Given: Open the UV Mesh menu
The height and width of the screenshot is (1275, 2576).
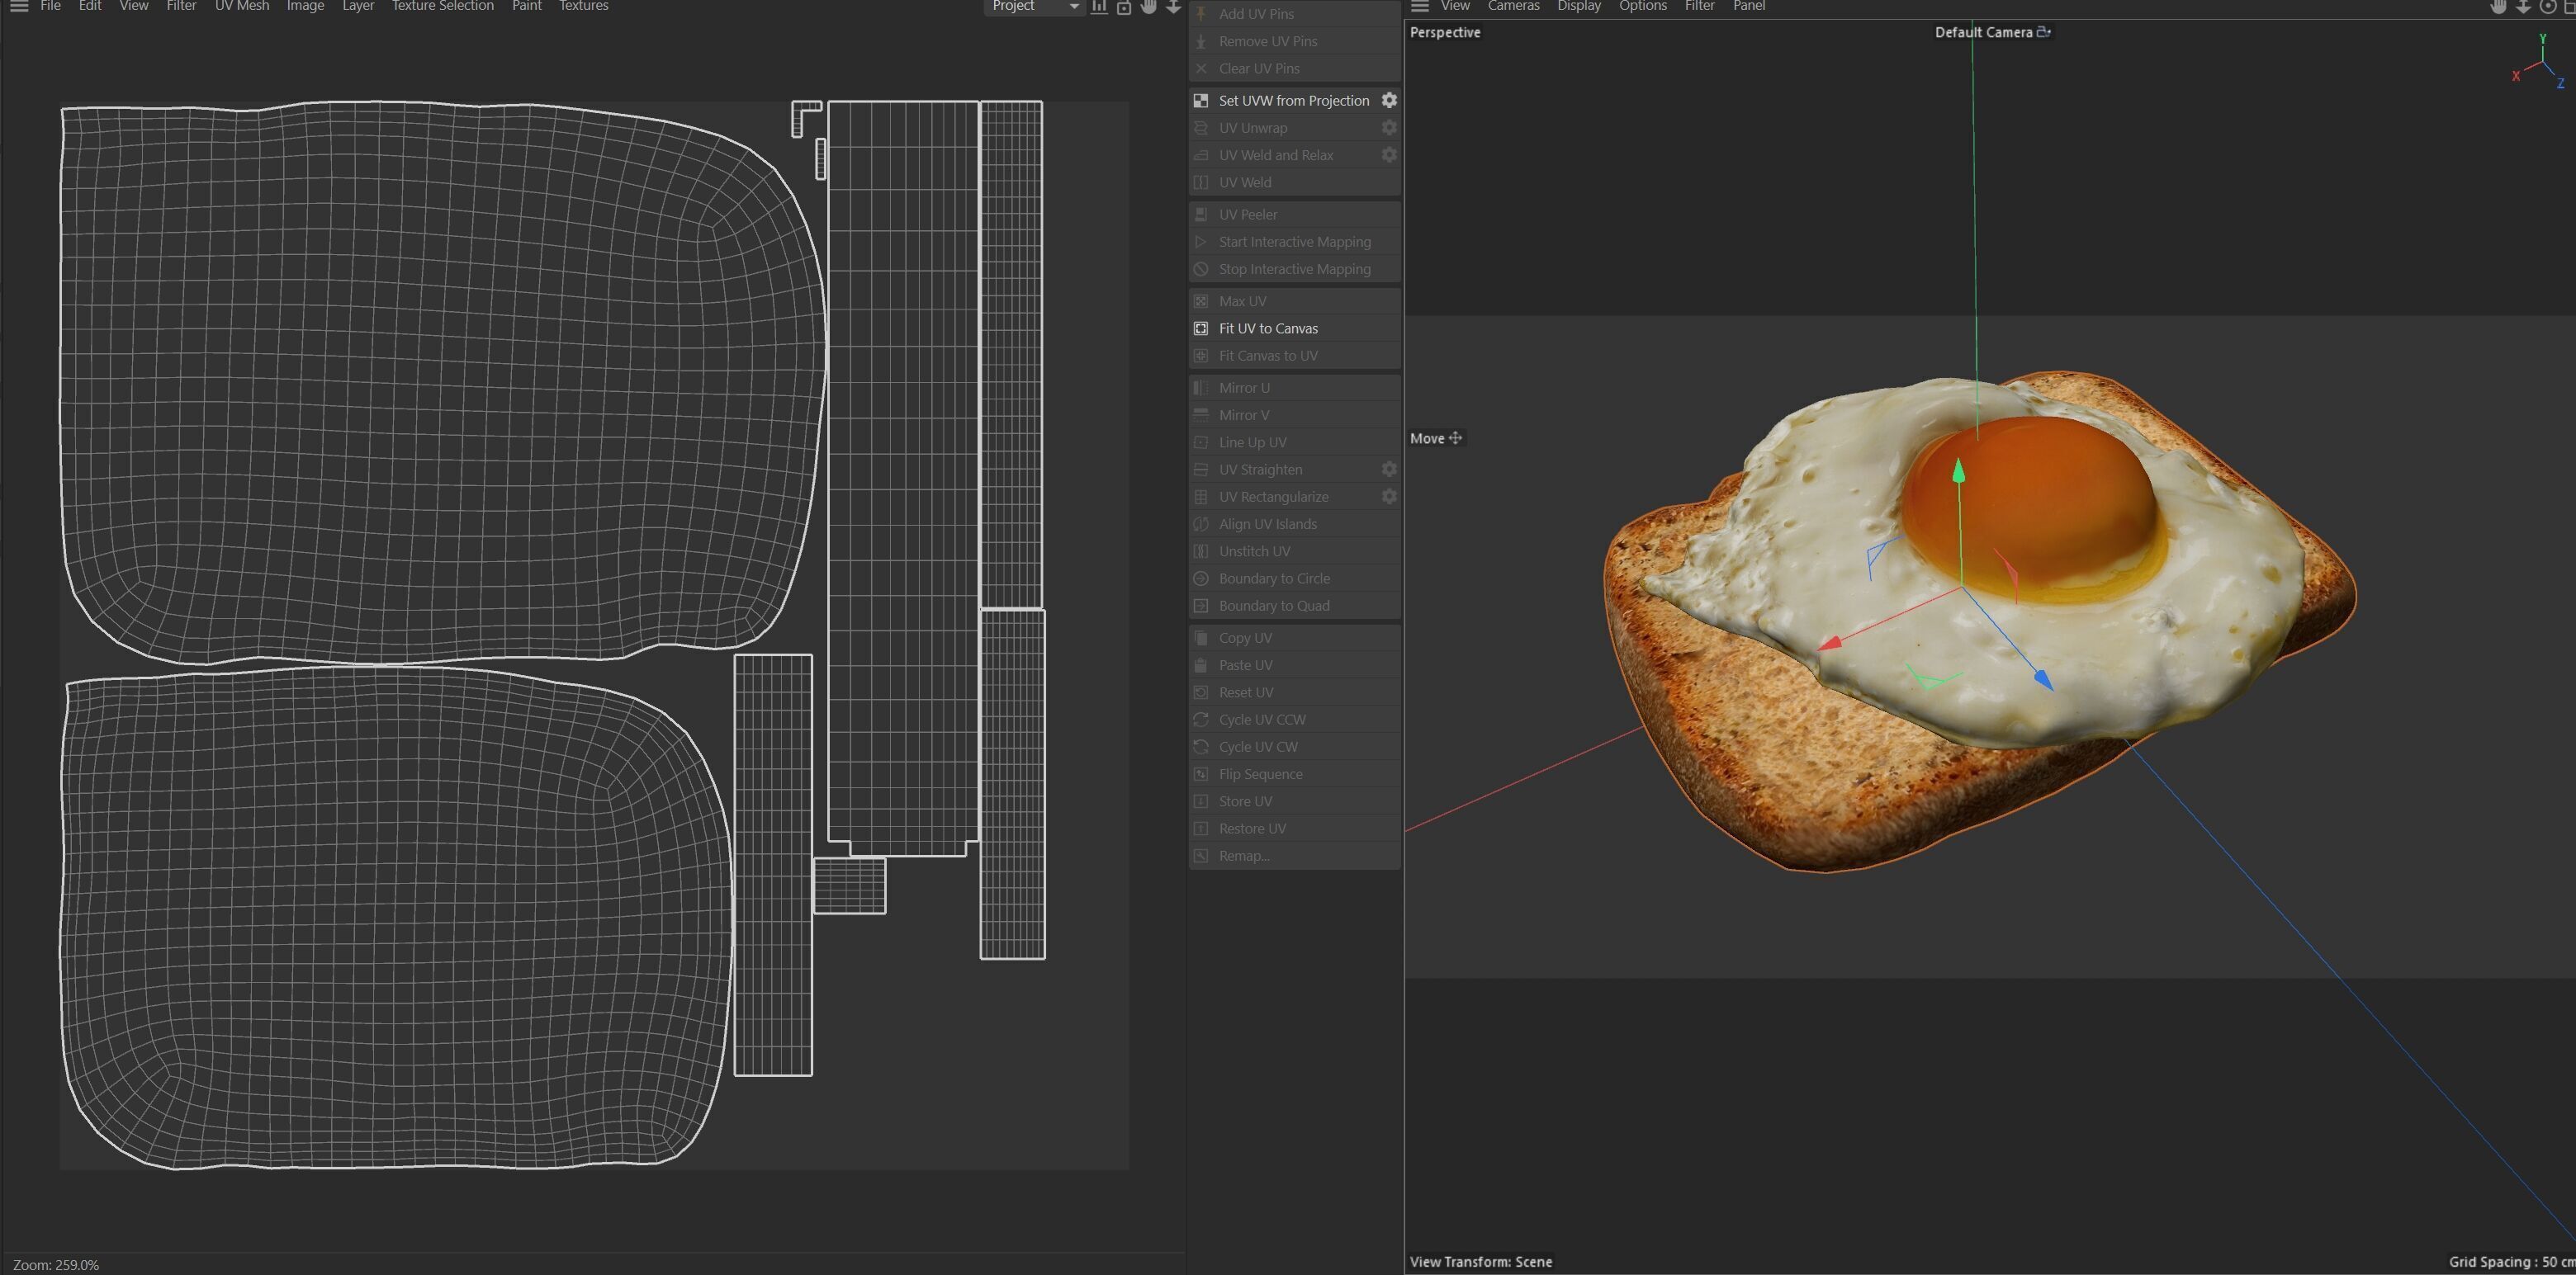Looking at the screenshot, I should [242, 6].
